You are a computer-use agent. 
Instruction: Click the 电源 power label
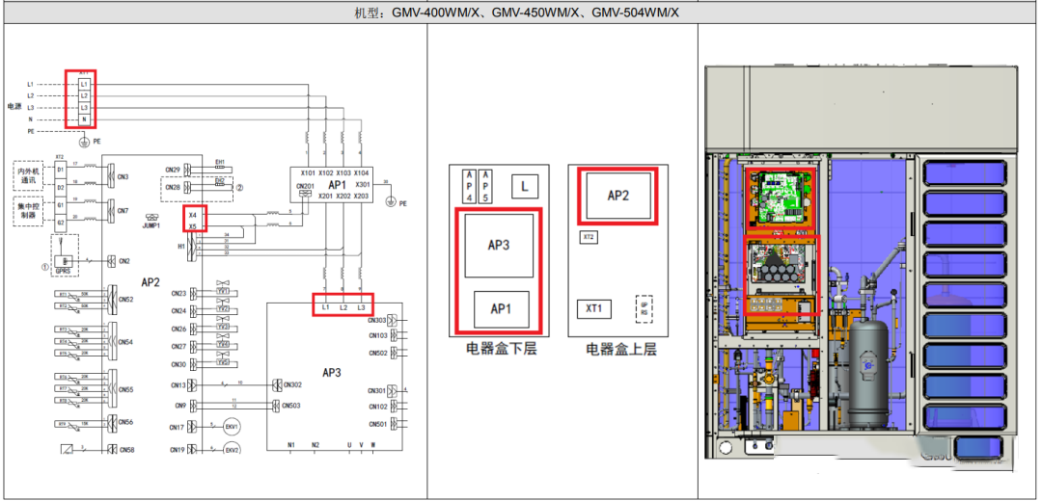point(14,106)
